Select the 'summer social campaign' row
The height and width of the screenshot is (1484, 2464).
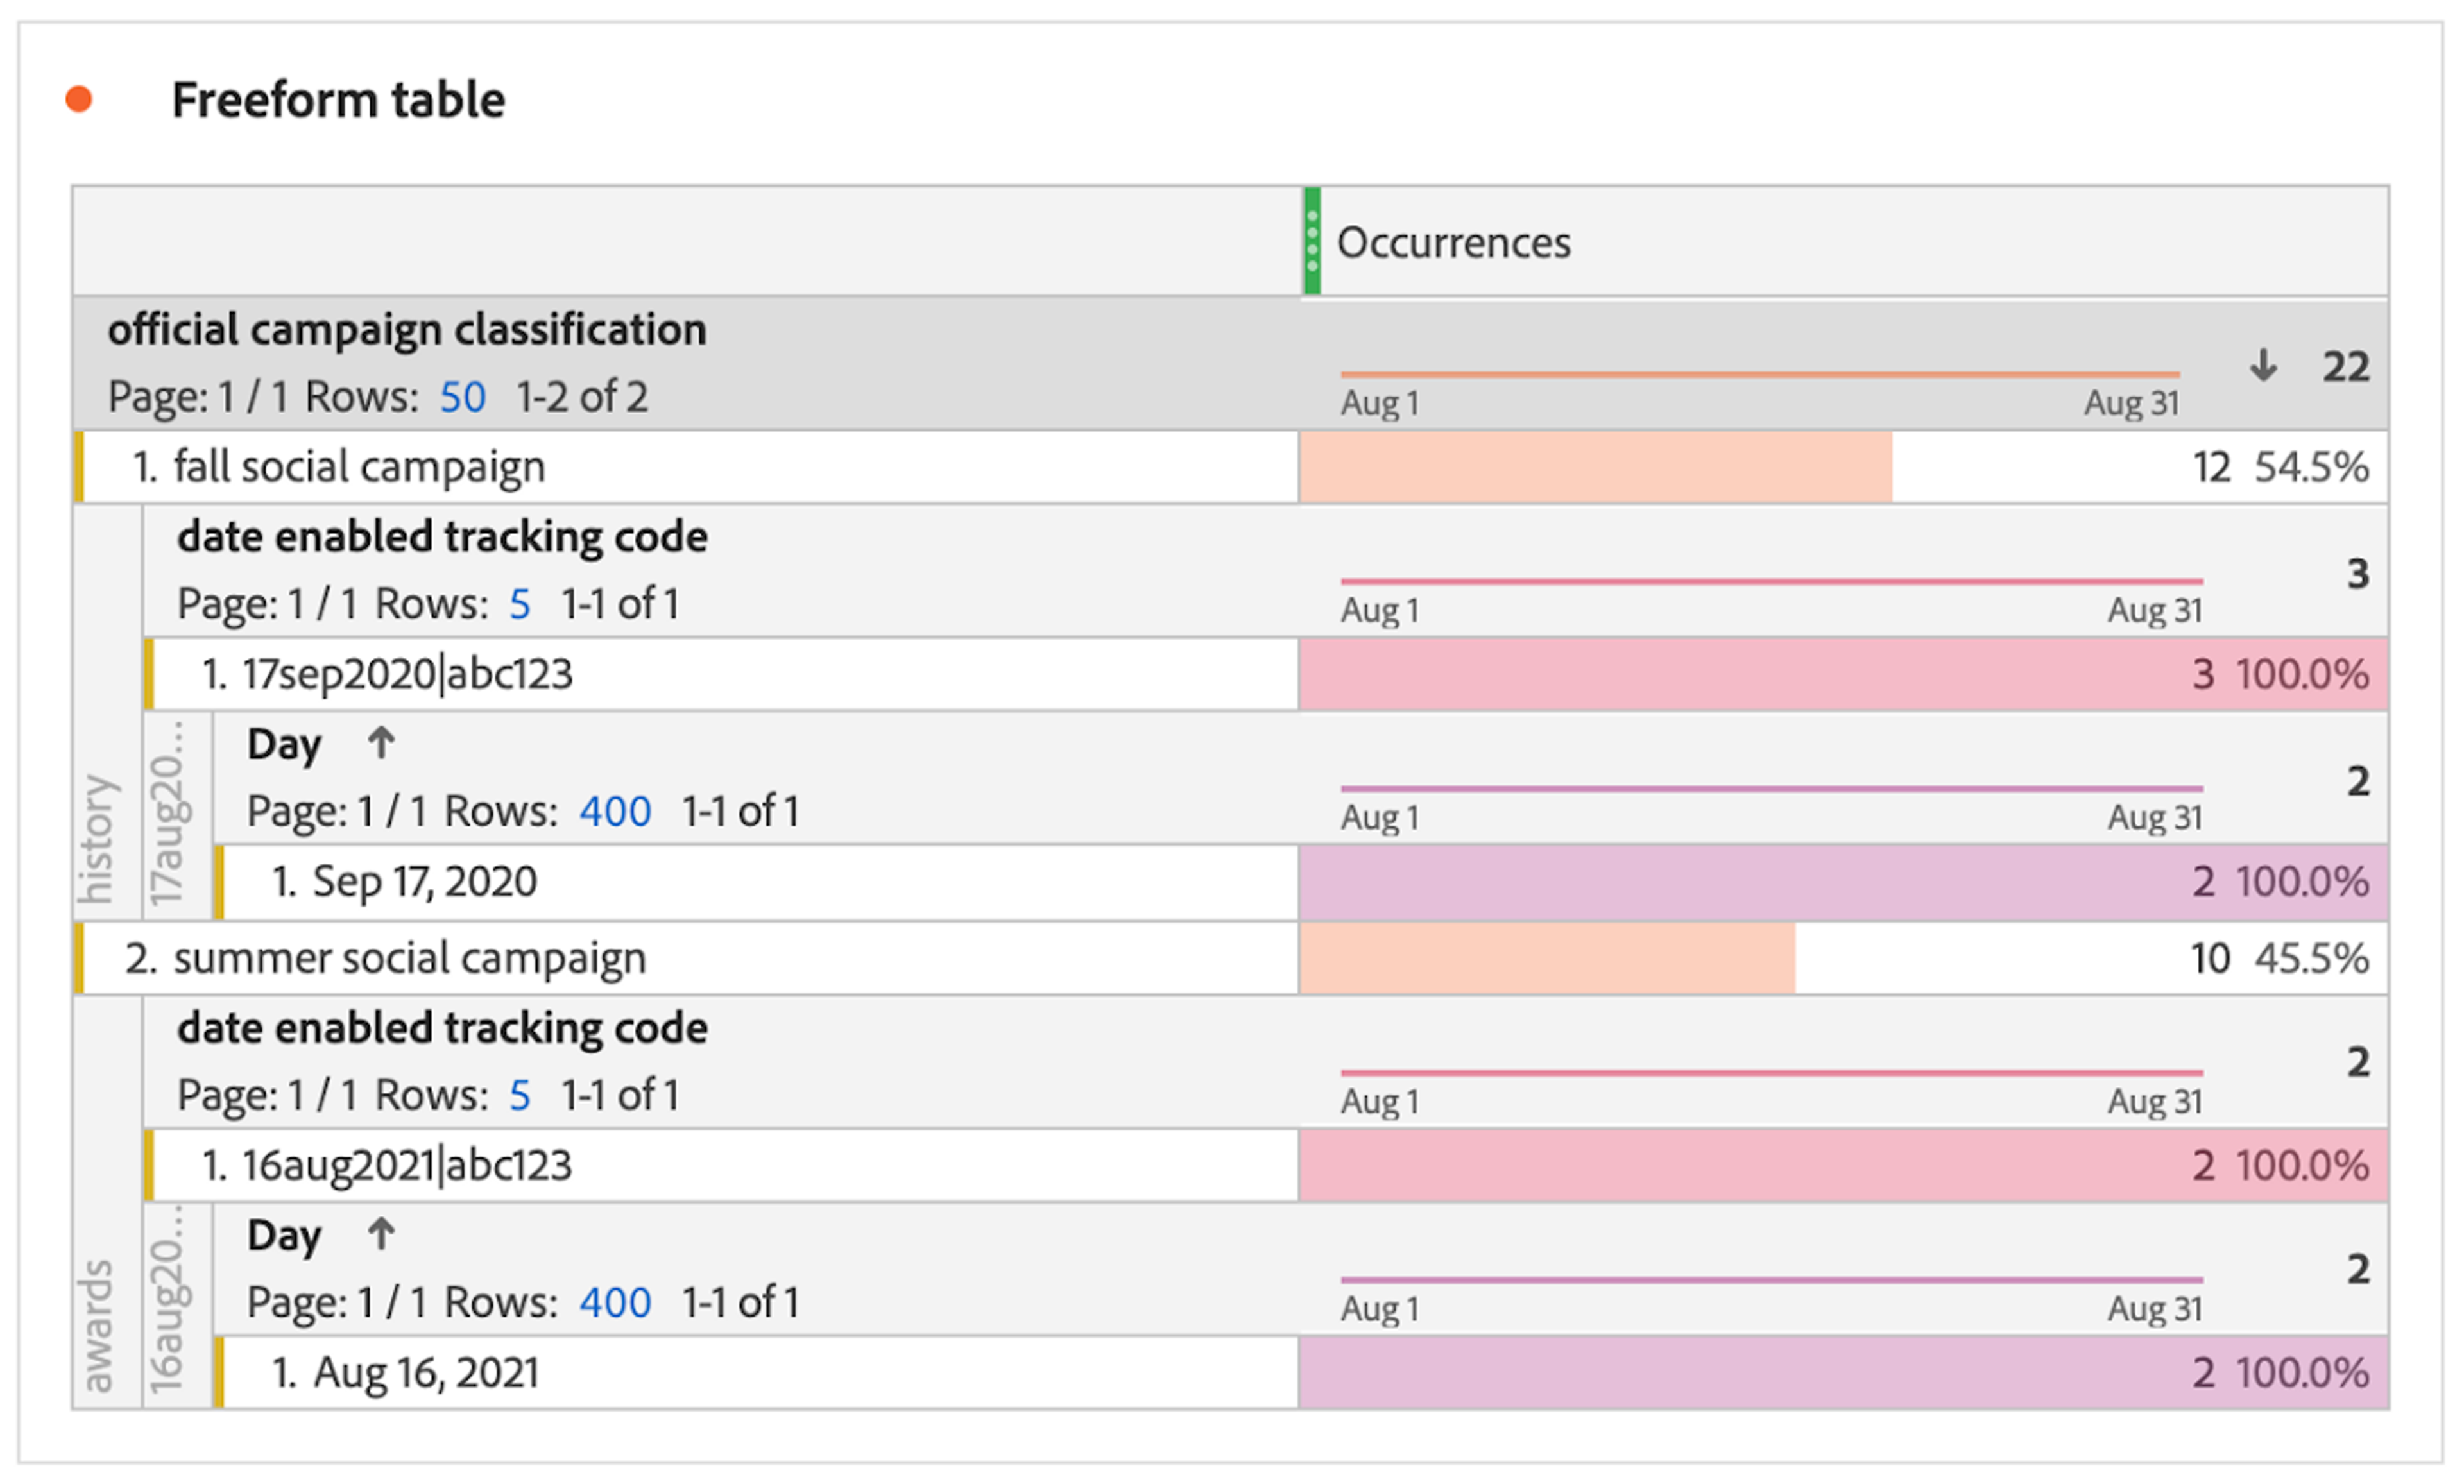pyautogui.click(x=409, y=958)
